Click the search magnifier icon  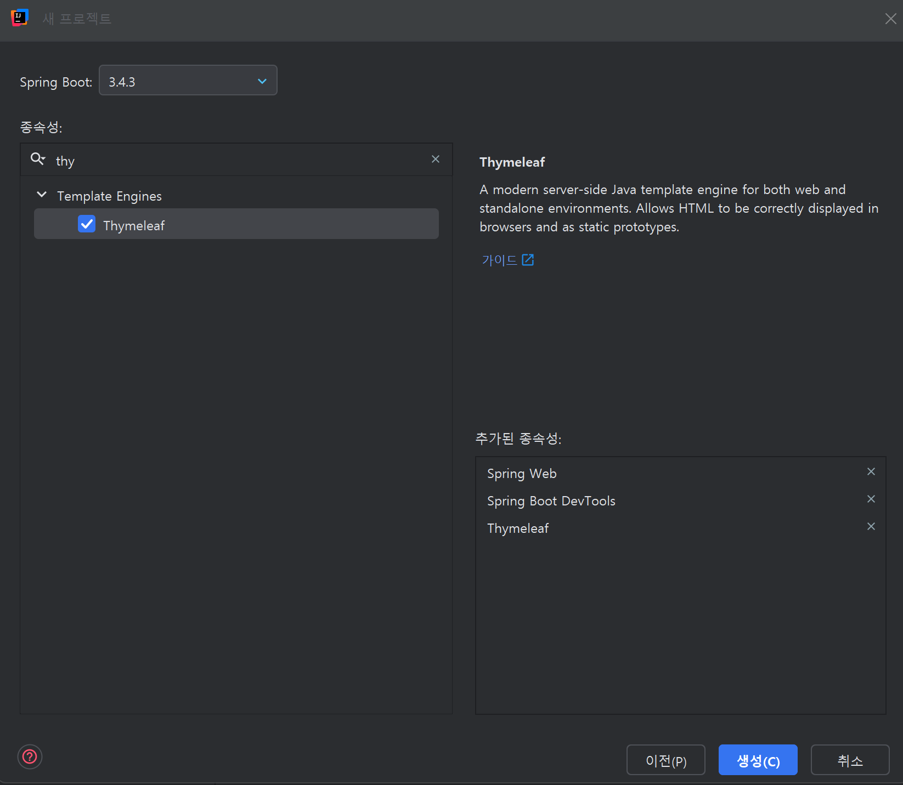[x=38, y=159]
